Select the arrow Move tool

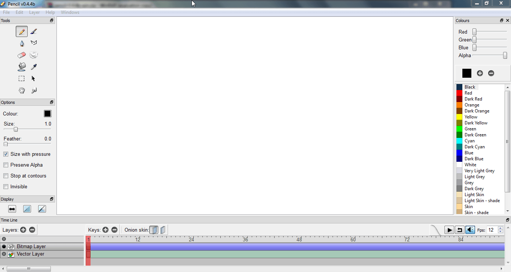click(x=34, y=78)
